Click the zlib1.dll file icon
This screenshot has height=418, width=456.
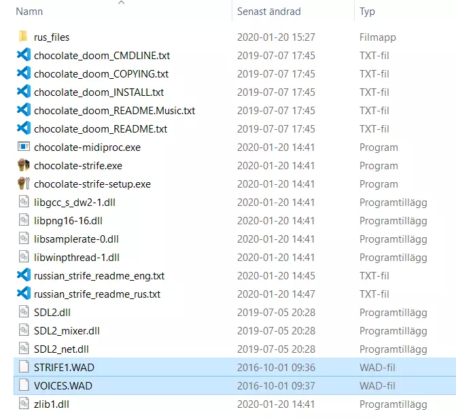24,403
